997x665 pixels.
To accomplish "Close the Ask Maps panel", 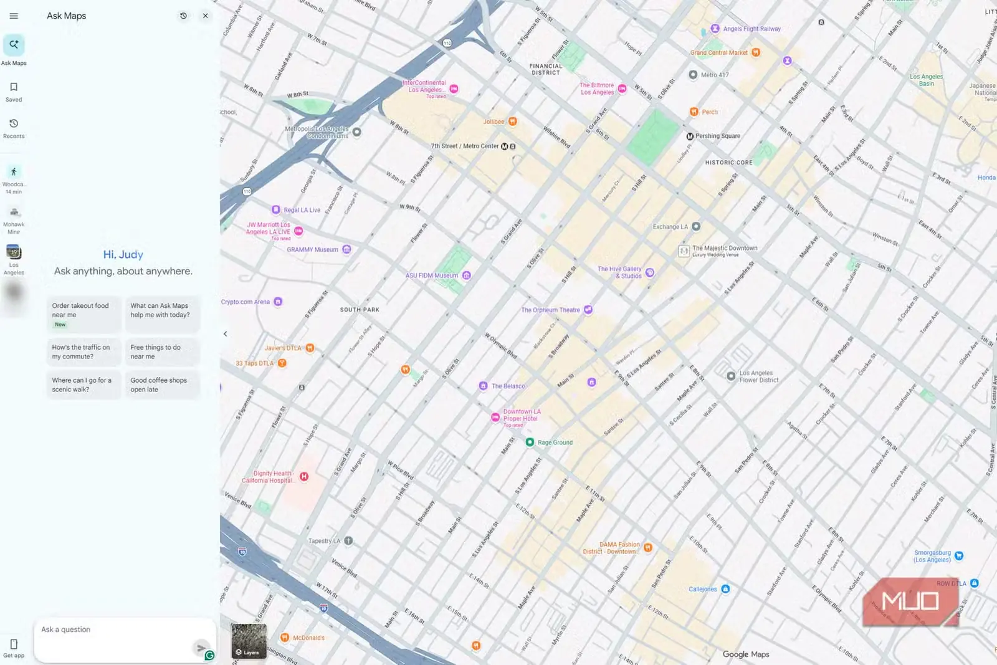I will 206,16.
